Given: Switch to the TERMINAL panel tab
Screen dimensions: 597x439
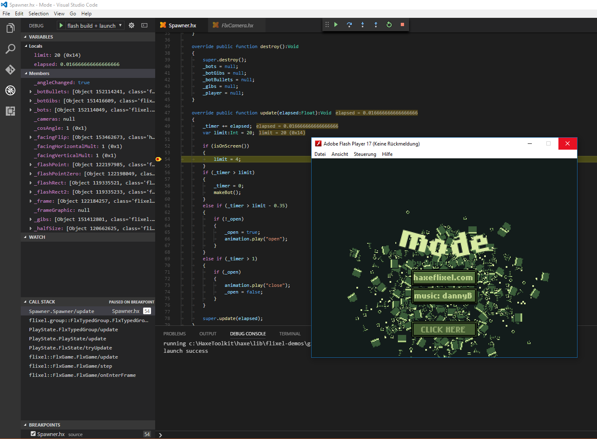Looking at the screenshot, I should point(290,334).
